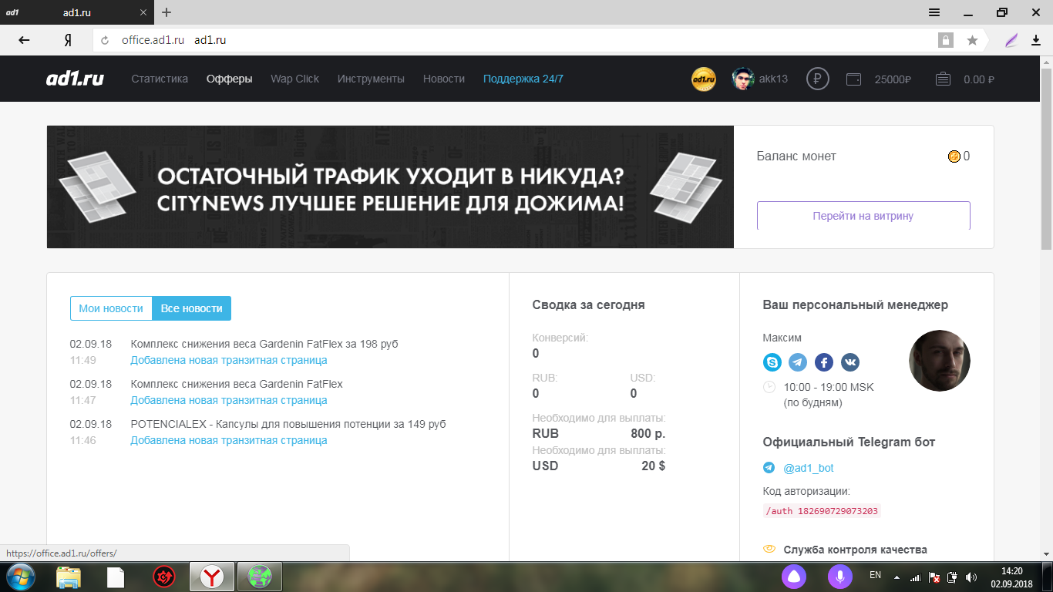Click the wallet icon near 25000₽
This screenshot has width=1053, height=592.
click(x=853, y=79)
